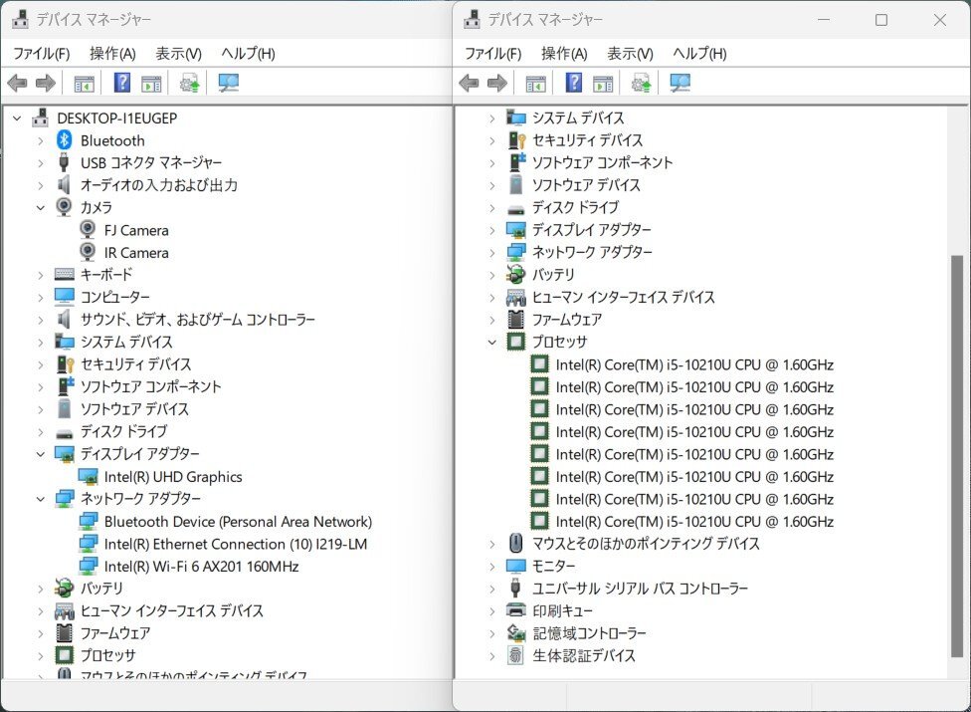The width and height of the screenshot is (971, 712).
Task: Select ソフトウェア デバイス label in left window
Action: (135, 409)
